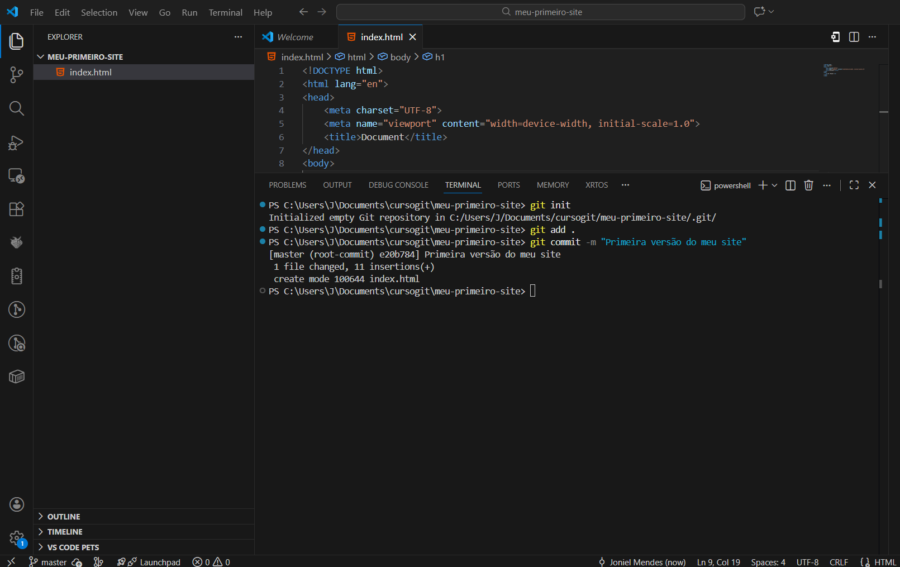Open the Remote Explorer icon
The width and height of the screenshot is (900, 567).
tap(16, 175)
